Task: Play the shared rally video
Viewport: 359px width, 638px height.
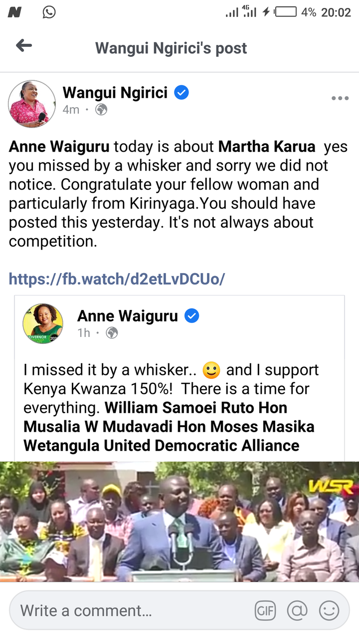Action: pos(179,521)
